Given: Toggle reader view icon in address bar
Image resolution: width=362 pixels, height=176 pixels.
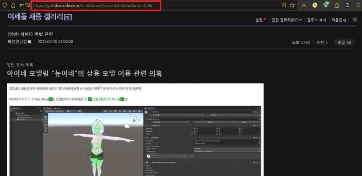Looking at the screenshot, I should click(284, 5).
